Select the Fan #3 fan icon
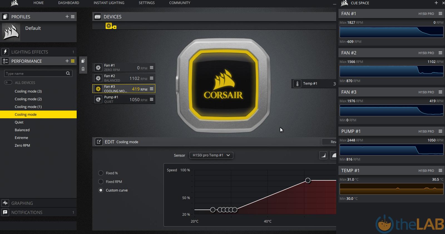Viewport: 445px width, 234px height. (x=98, y=89)
